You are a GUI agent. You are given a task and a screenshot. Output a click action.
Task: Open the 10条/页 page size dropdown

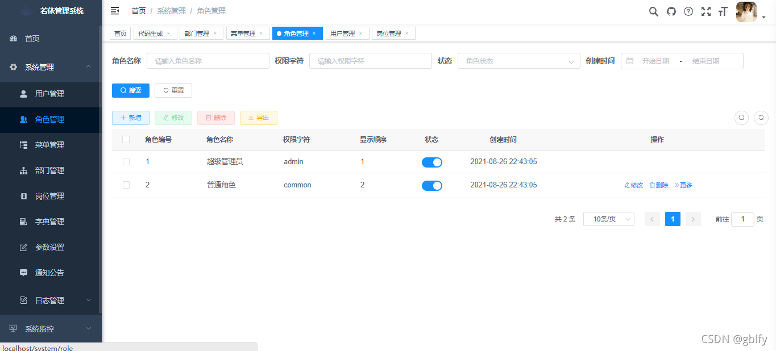click(x=608, y=219)
